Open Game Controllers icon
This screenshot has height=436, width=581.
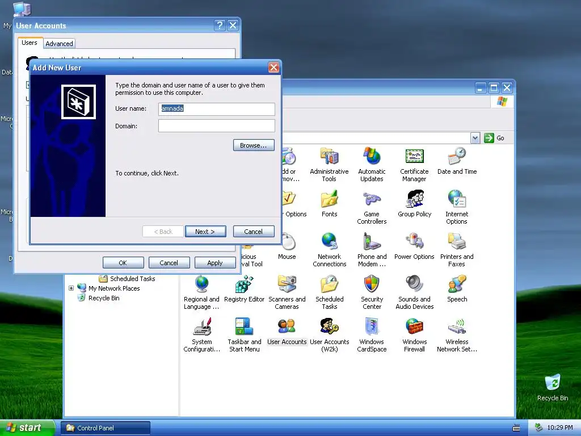pos(372,207)
